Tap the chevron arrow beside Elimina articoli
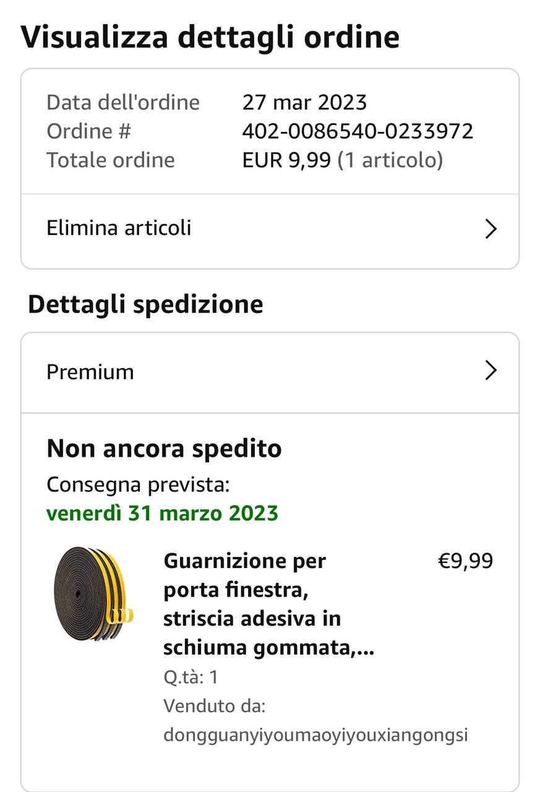This screenshot has width=540, height=792. [x=491, y=229]
